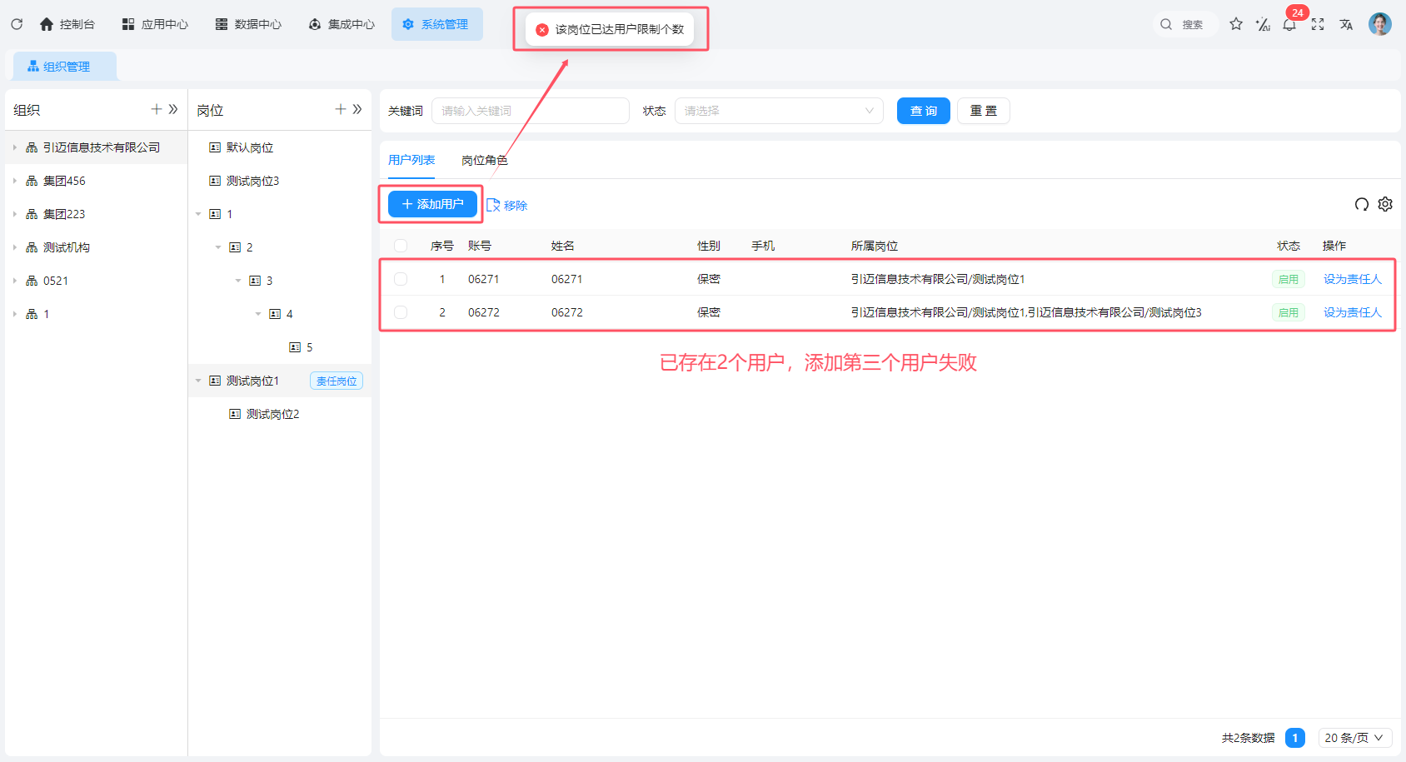Click the favorites star icon

(1236, 24)
